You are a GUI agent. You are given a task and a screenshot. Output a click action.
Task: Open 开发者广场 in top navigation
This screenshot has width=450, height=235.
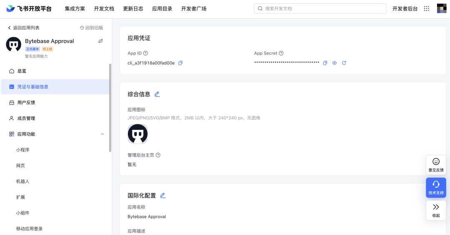coord(194,9)
